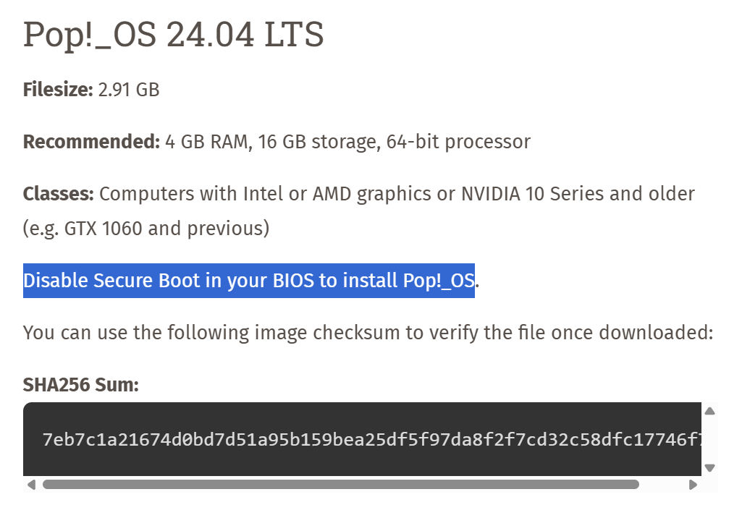Viewport: 742px width, 518px height.
Task: Click the image checksum verification sentence
Action: click(x=368, y=333)
